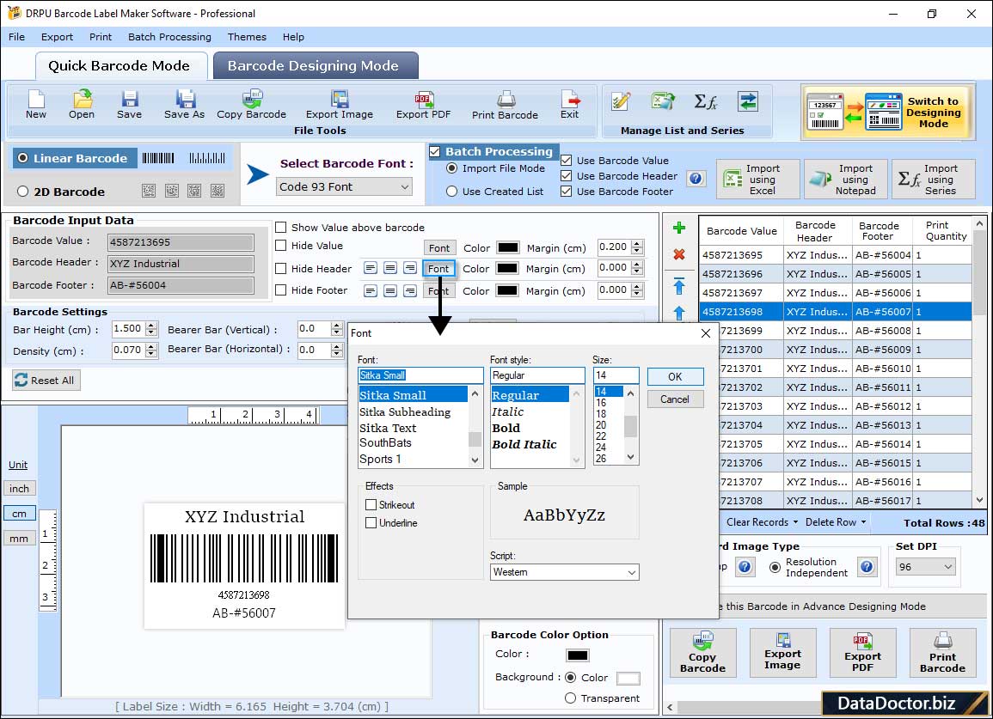Click the swap arrows icon in Manage List
This screenshot has width=993, height=719.
point(748,101)
